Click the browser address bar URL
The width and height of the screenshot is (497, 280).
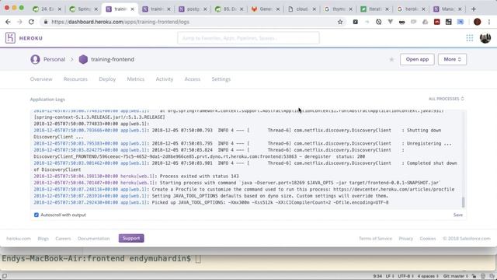coord(120,22)
